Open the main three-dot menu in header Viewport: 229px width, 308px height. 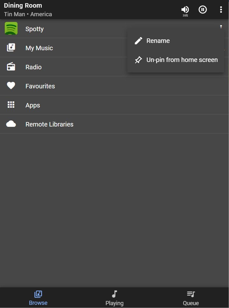pos(221,10)
